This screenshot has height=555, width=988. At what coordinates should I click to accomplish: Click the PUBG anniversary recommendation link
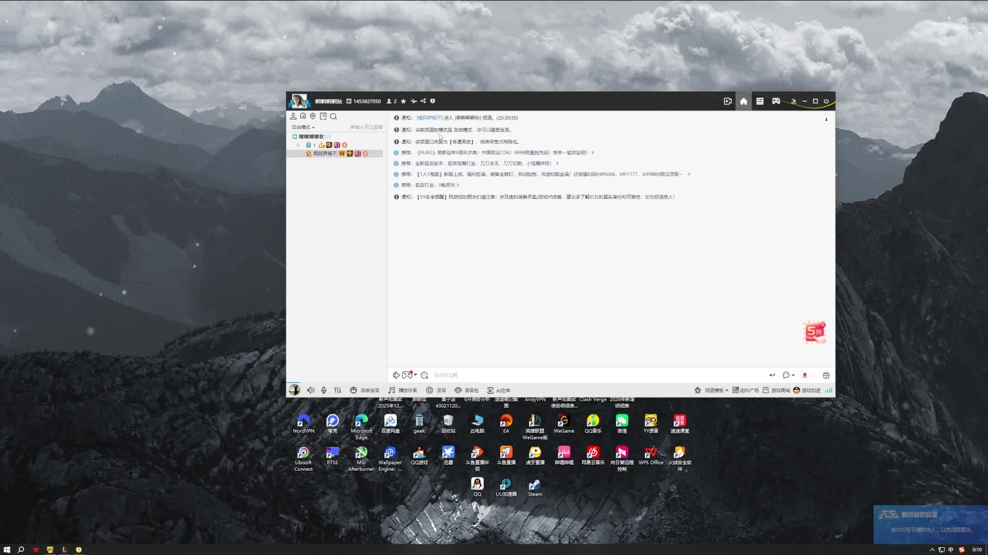coord(502,153)
